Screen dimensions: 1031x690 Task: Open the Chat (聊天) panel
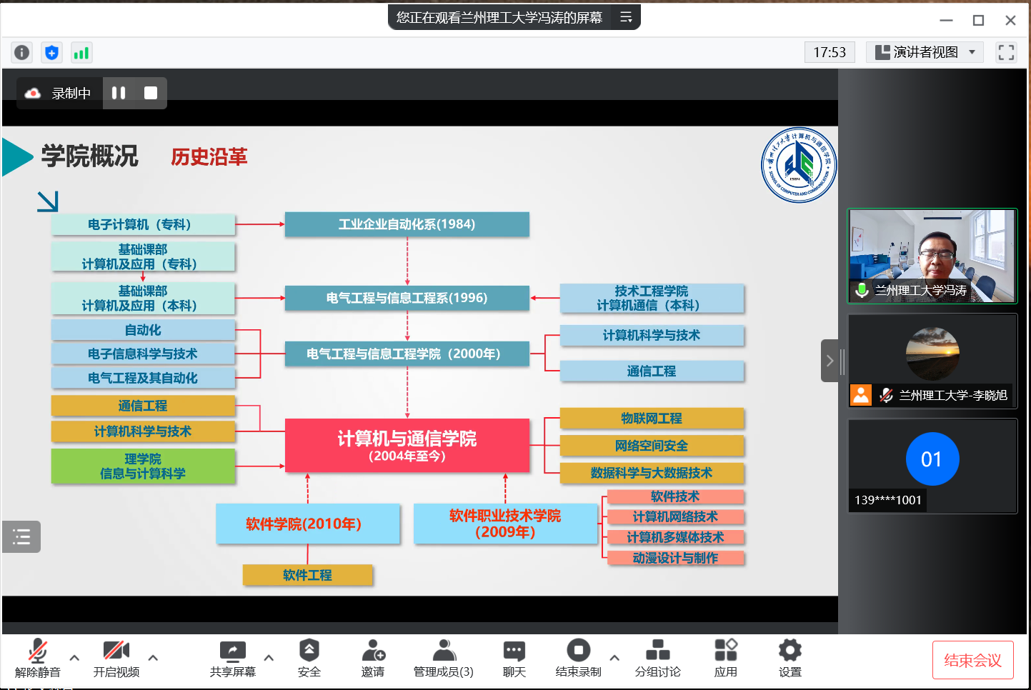514,658
